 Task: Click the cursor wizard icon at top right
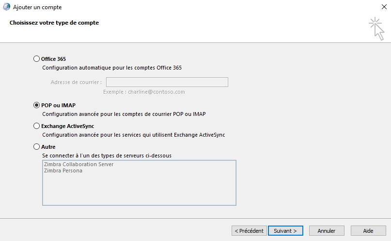[x=376, y=29]
